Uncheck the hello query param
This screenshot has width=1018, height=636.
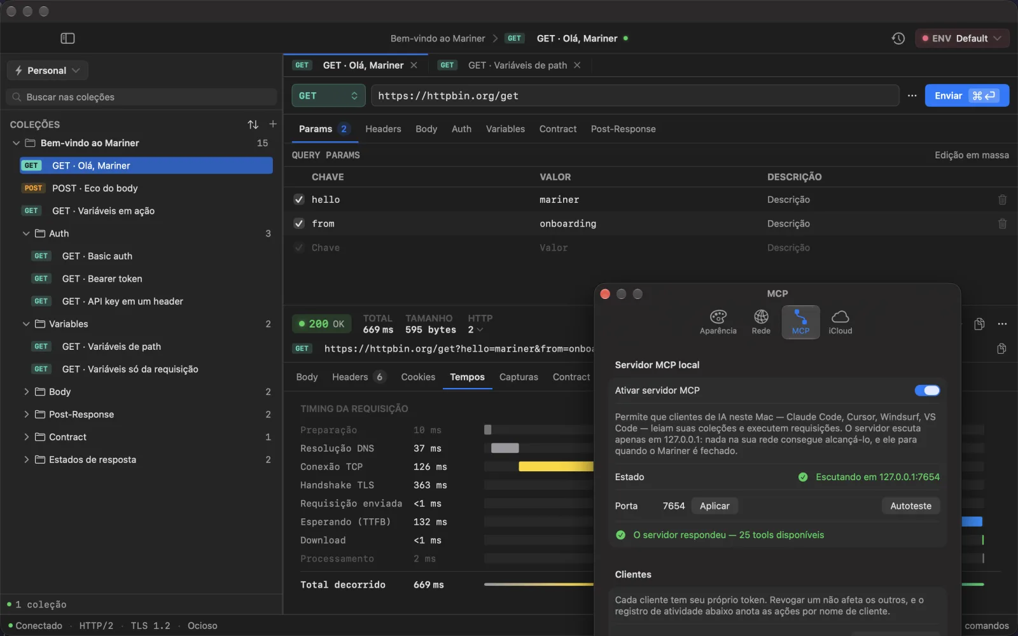tap(299, 200)
